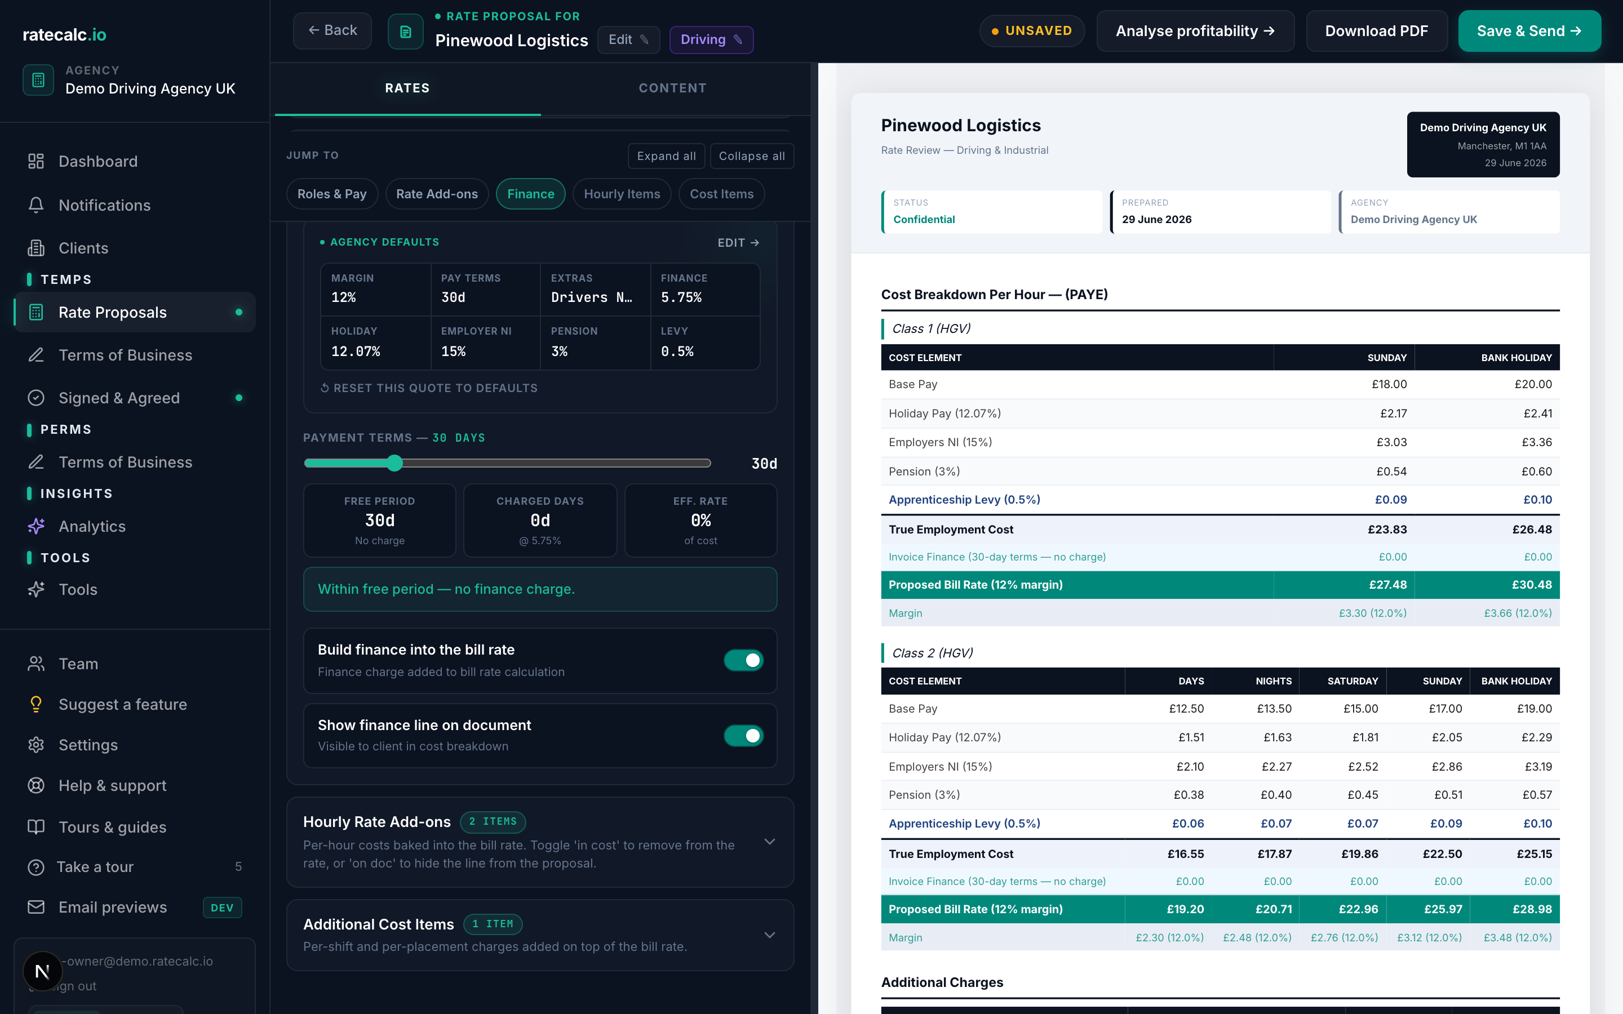
Task: Click the UNSAVED status badge
Action: click(x=1031, y=31)
